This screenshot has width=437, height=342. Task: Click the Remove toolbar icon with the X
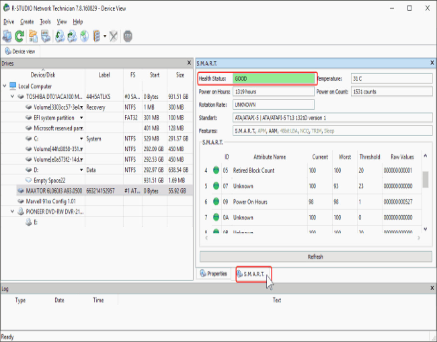(113, 36)
